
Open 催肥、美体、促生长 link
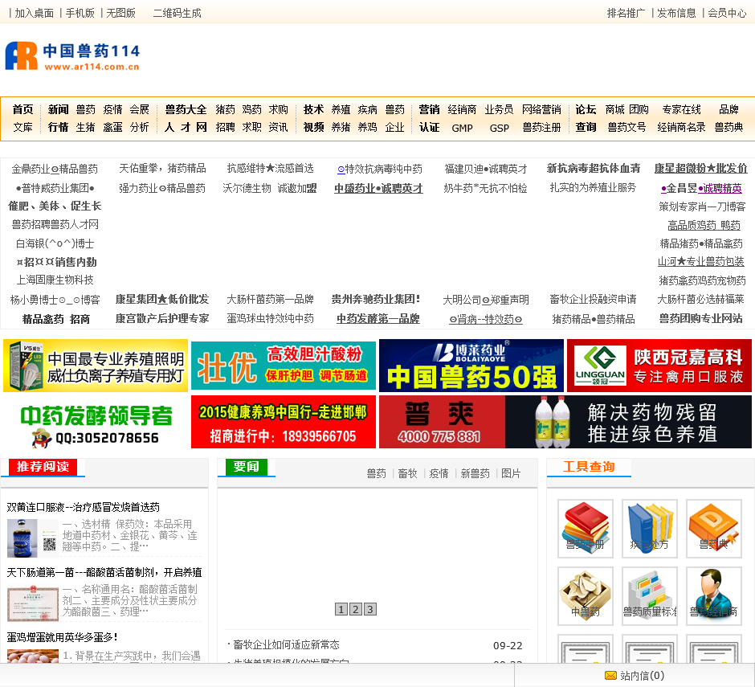point(55,207)
